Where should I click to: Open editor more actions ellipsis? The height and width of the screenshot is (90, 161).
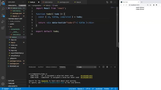[115, 2]
